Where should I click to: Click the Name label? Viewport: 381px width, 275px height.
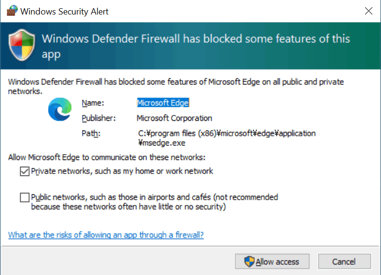tap(93, 102)
